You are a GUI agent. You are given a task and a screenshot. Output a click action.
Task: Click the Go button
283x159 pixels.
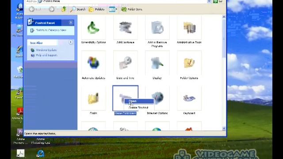[218, 1]
